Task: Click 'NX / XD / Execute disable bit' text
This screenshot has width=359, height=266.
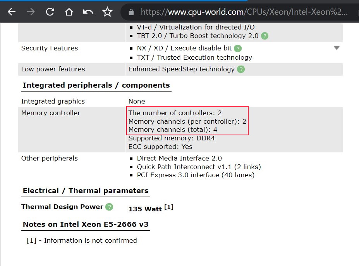Action: pos(184,48)
